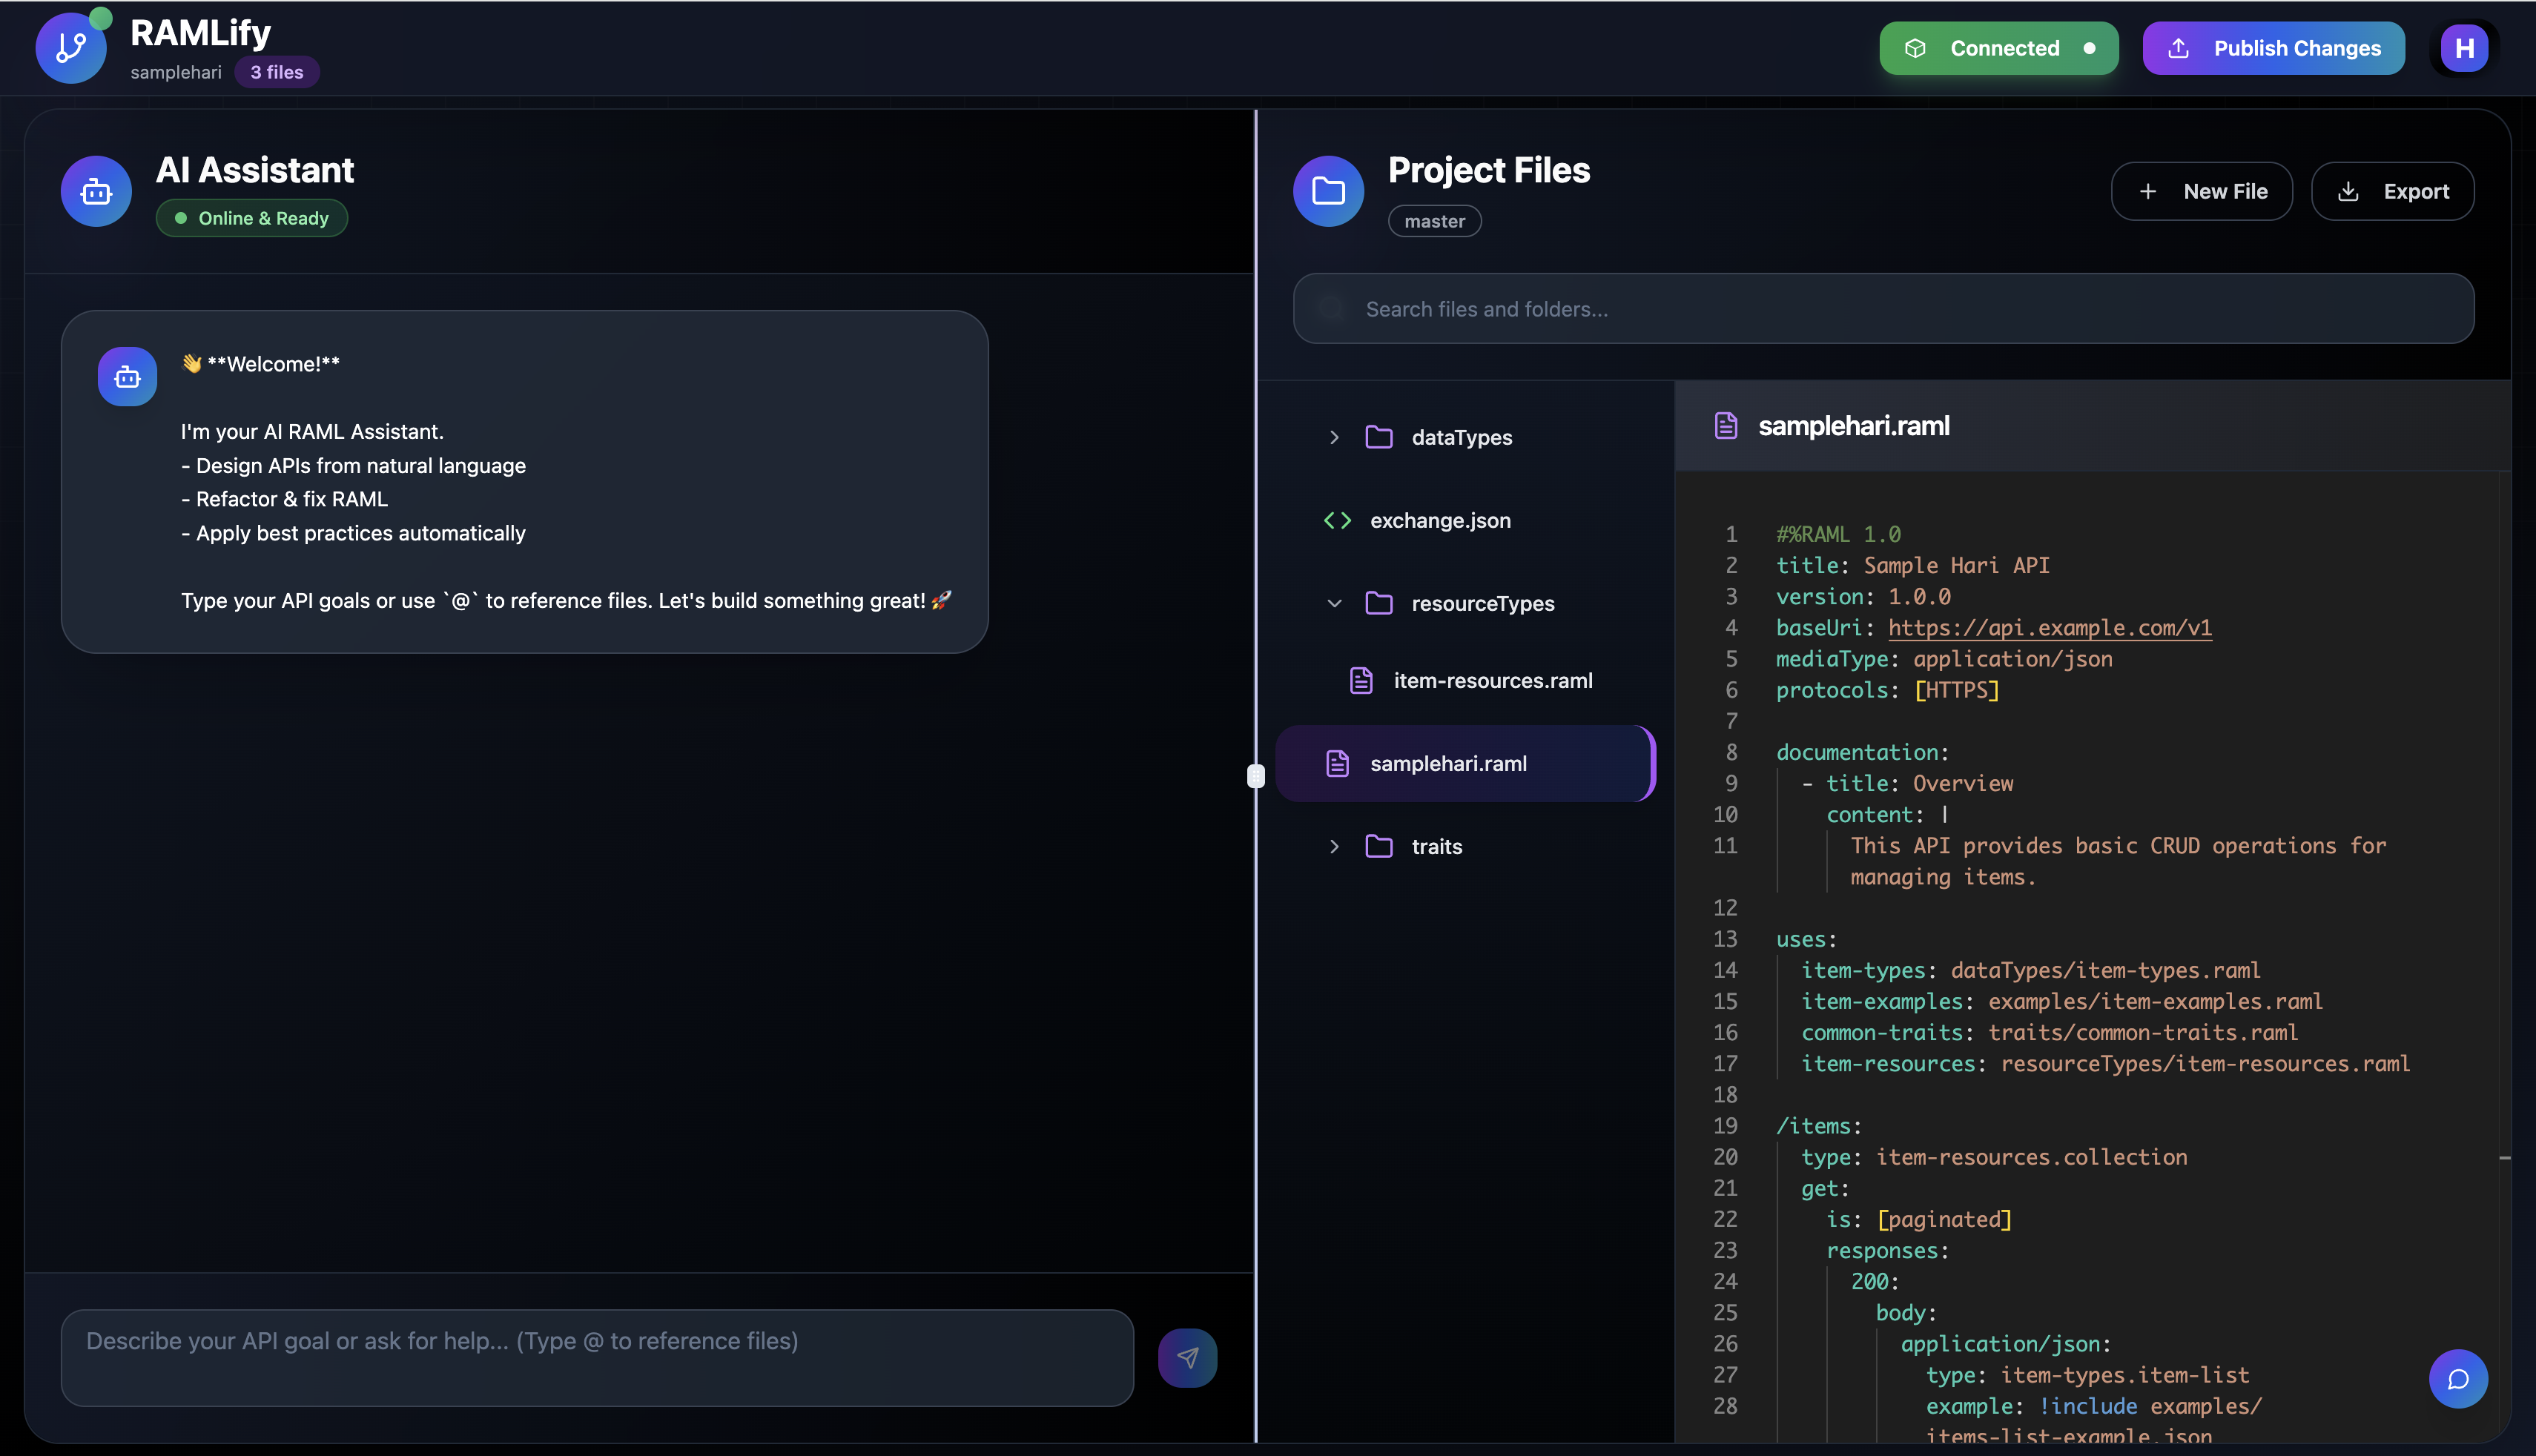Click the Project Files folder icon
Viewport: 2536px width, 1456px height.
(1328, 191)
